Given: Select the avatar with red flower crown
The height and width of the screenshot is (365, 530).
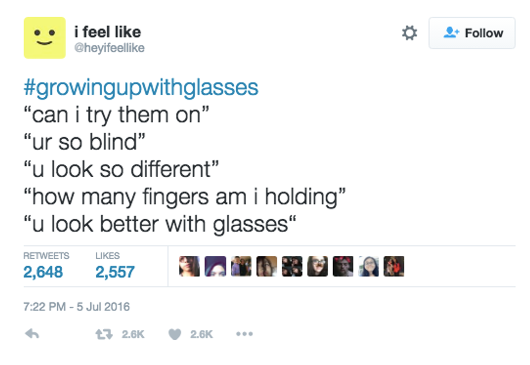Looking at the screenshot, I should [x=343, y=266].
